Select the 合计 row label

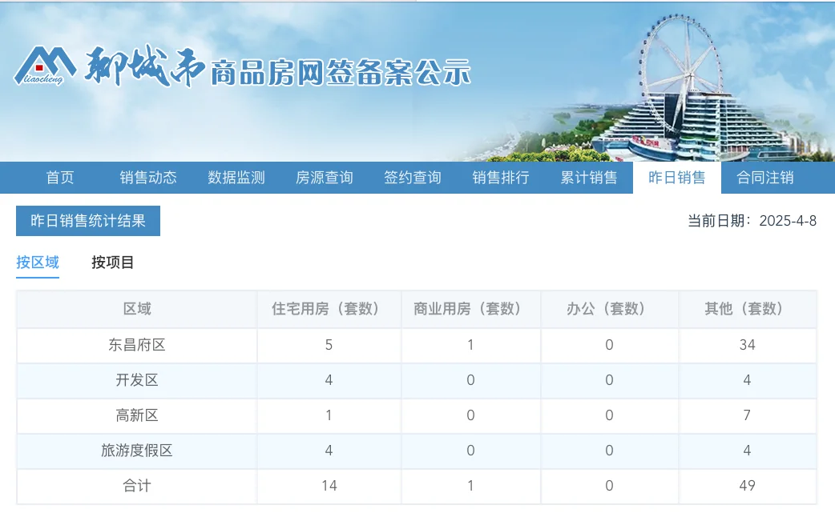click(x=137, y=486)
